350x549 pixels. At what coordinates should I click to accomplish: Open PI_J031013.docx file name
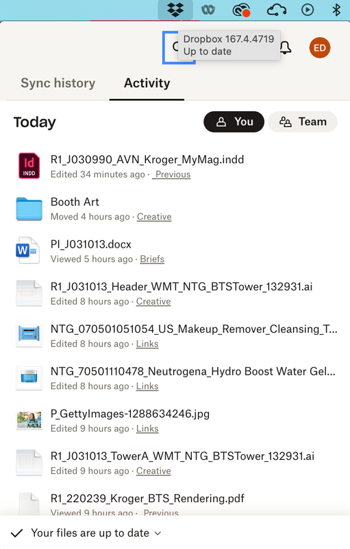tap(91, 244)
